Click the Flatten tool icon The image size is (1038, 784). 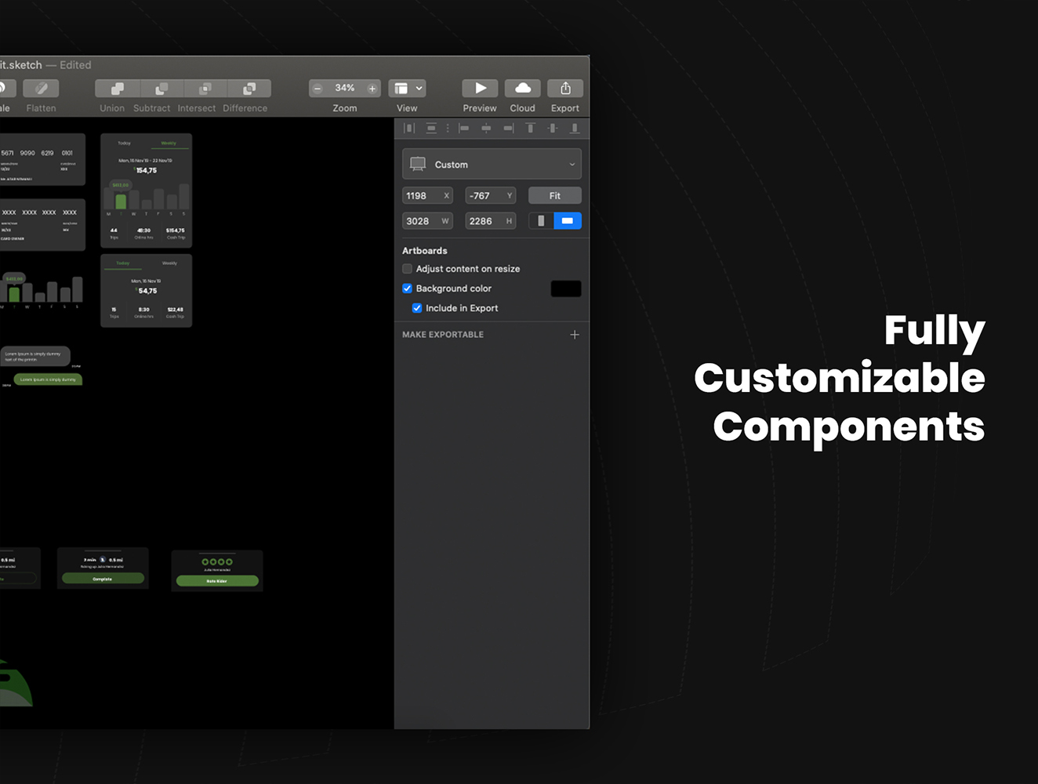pyautogui.click(x=41, y=89)
